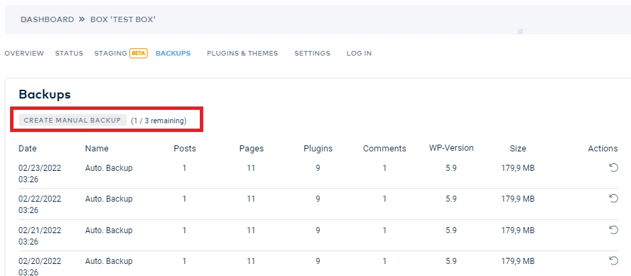The width and height of the screenshot is (631, 276).
Task: Click the WP-Version column header
Action: tap(451, 148)
